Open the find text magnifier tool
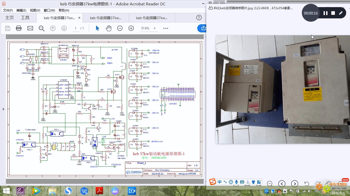Viewport: 350px width, 196px height. click(x=42, y=28)
